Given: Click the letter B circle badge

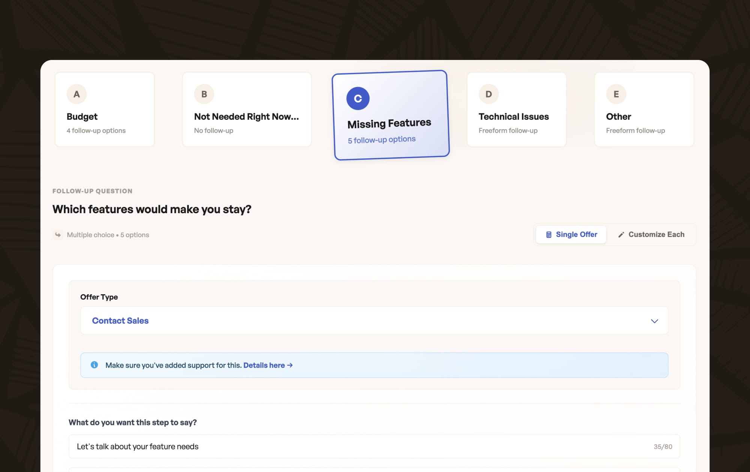Looking at the screenshot, I should click(204, 94).
